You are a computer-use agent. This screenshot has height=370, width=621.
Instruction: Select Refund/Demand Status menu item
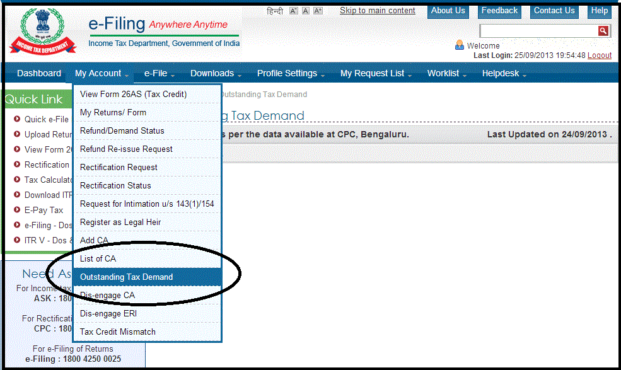(x=147, y=130)
